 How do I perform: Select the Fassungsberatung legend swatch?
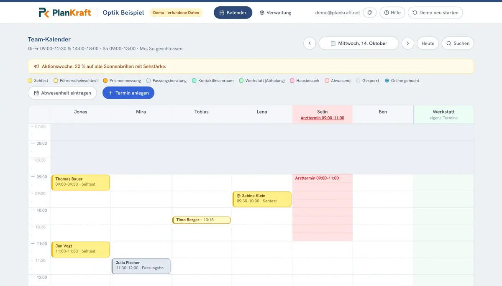pos(149,81)
